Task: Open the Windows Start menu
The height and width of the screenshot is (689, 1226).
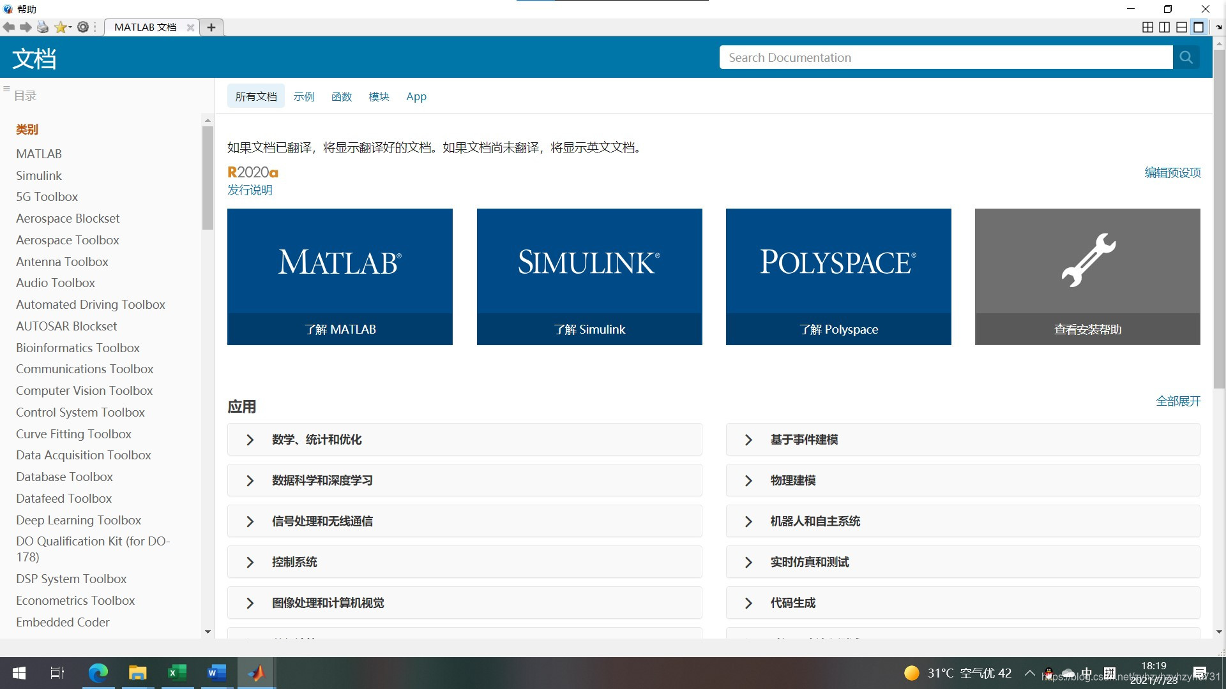Action: [x=19, y=673]
